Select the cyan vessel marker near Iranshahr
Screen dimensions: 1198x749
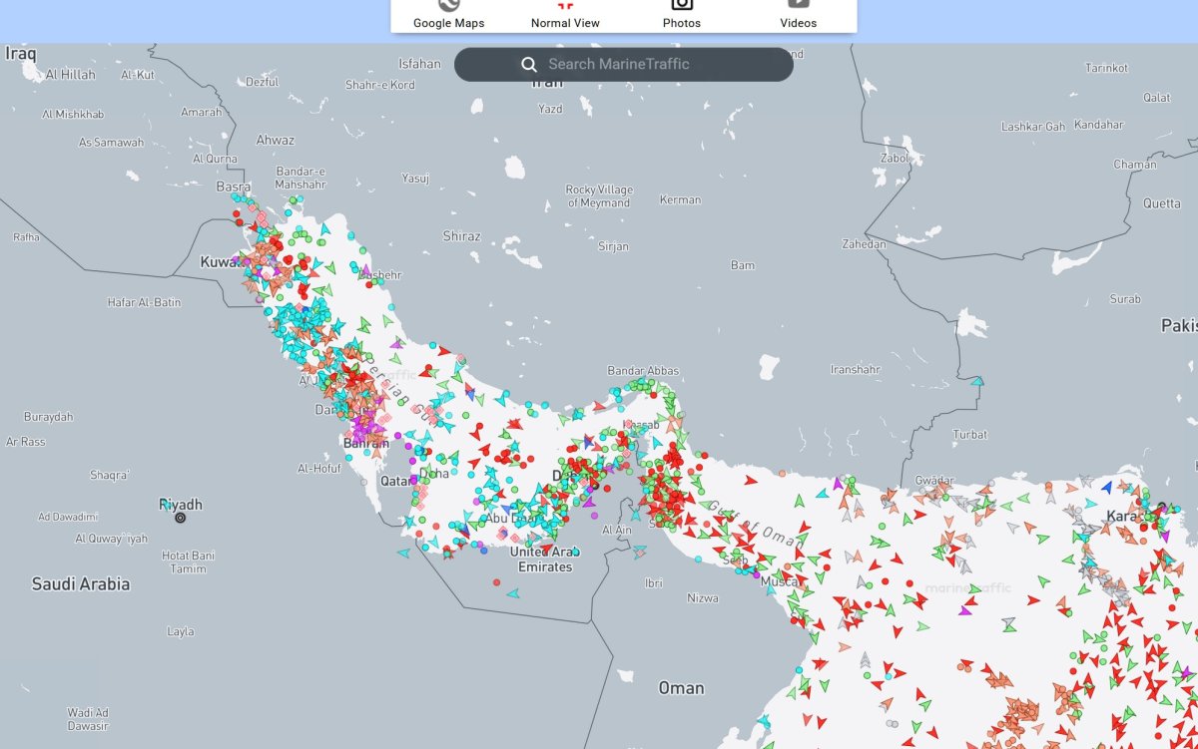(x=976, y=381)
